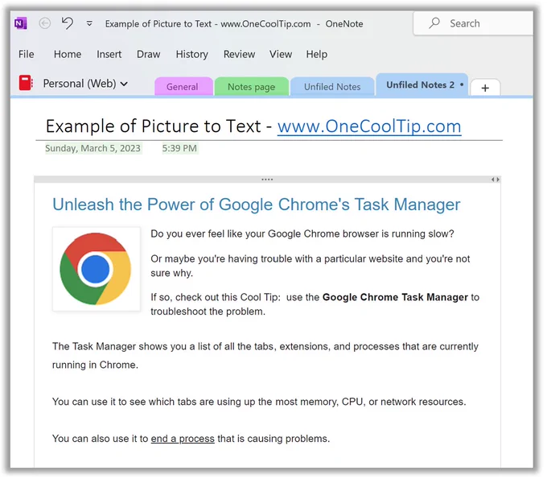
Task: Click the text 'troubleshoot the problem.'
Action: 208,312
